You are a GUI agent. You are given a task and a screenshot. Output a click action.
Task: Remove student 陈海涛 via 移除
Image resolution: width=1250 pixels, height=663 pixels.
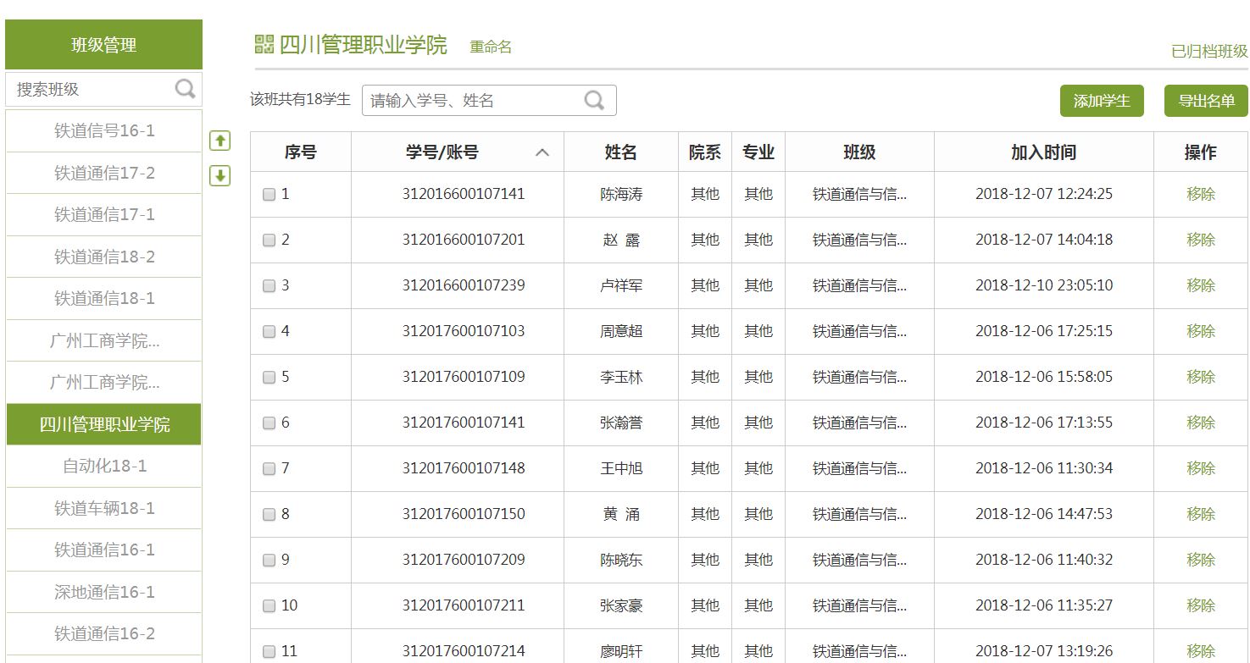[1201, 194]
